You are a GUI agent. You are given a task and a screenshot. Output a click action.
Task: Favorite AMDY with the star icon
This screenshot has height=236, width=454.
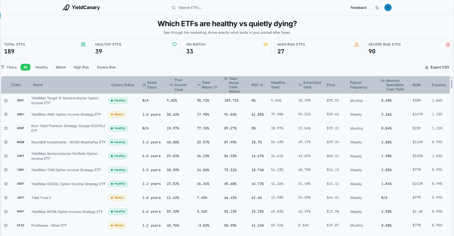coord(6,114)
